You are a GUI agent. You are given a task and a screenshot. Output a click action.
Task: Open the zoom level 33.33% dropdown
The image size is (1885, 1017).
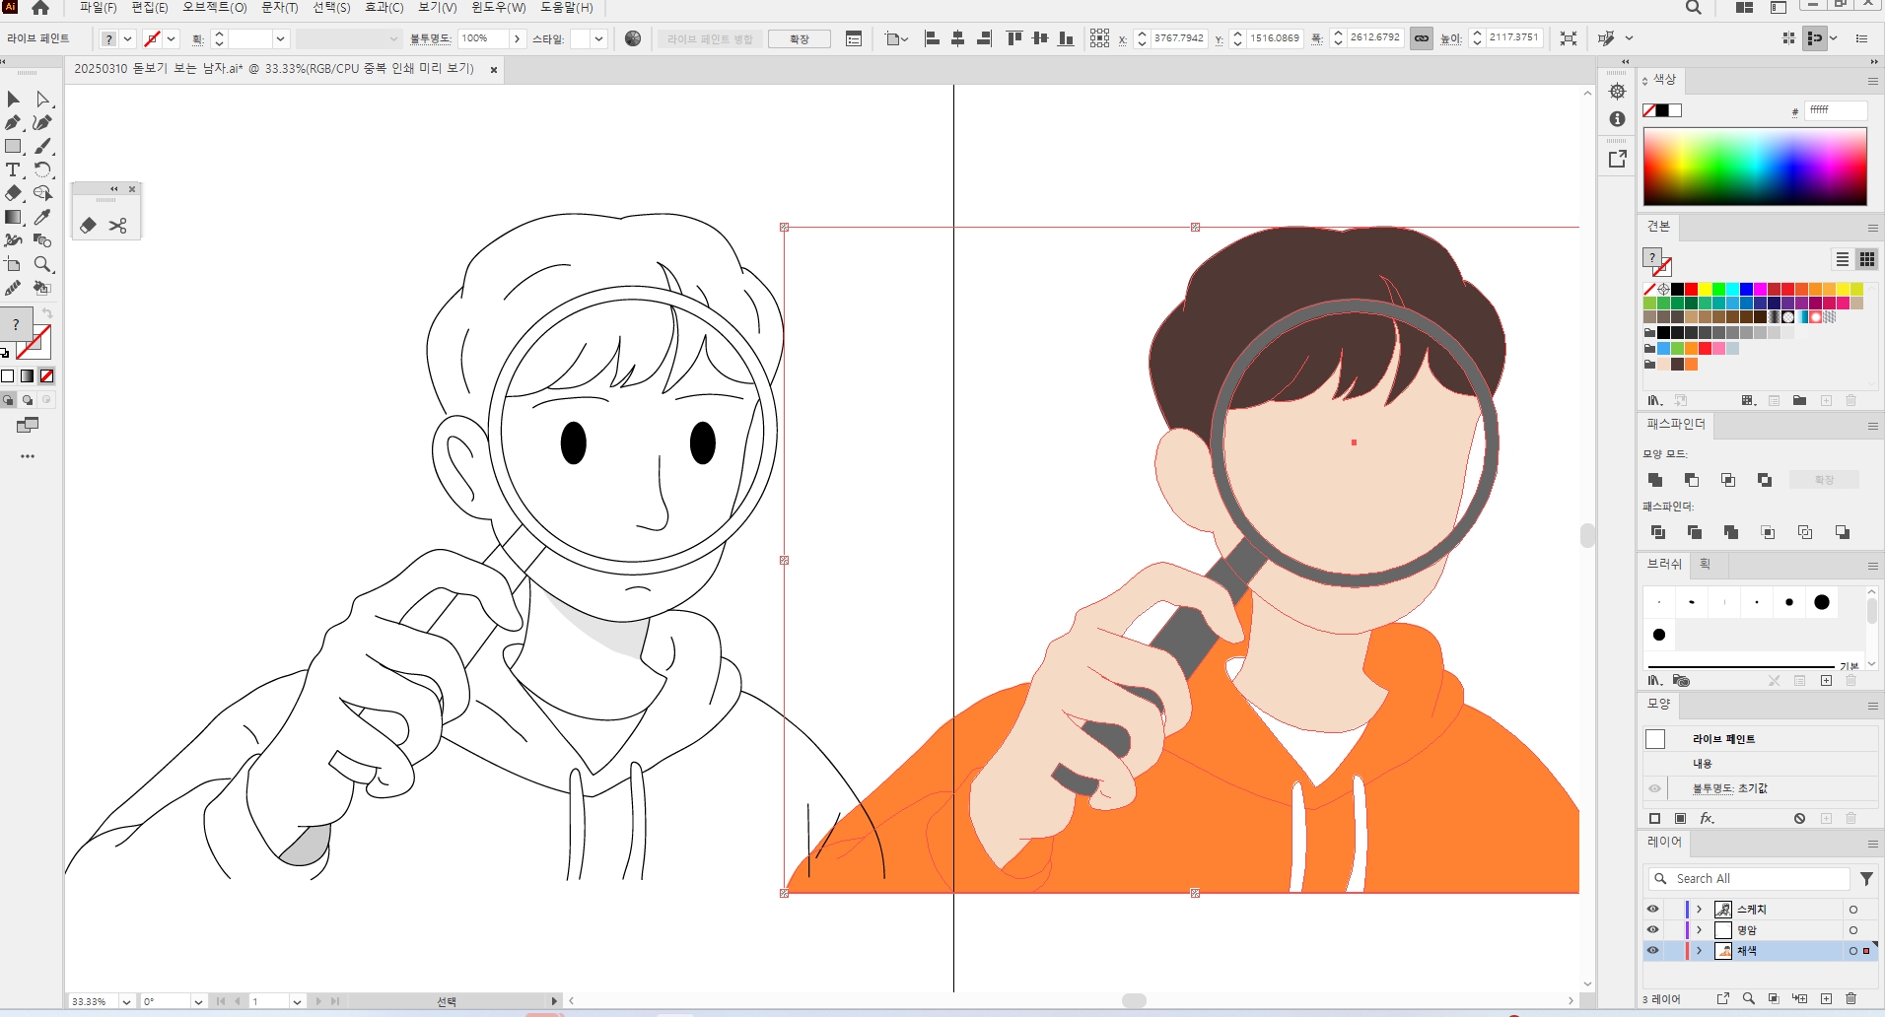[126, 1001]
